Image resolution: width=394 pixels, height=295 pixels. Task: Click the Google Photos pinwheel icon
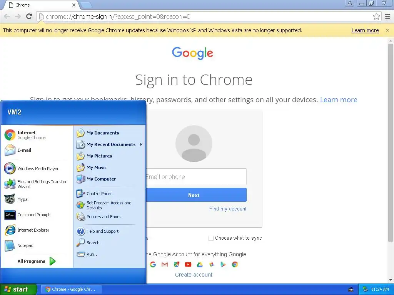pos(212,264)
